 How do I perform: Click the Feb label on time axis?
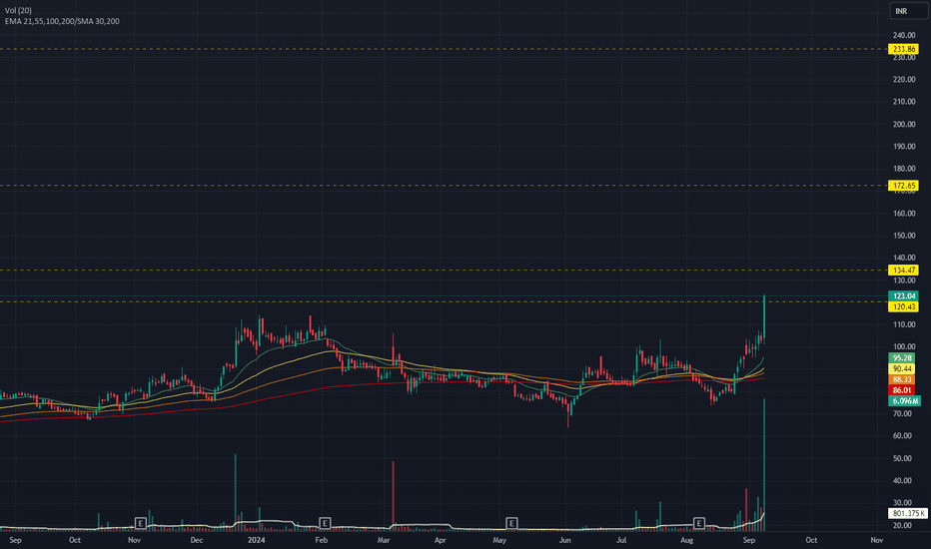(x=322, y=540)
